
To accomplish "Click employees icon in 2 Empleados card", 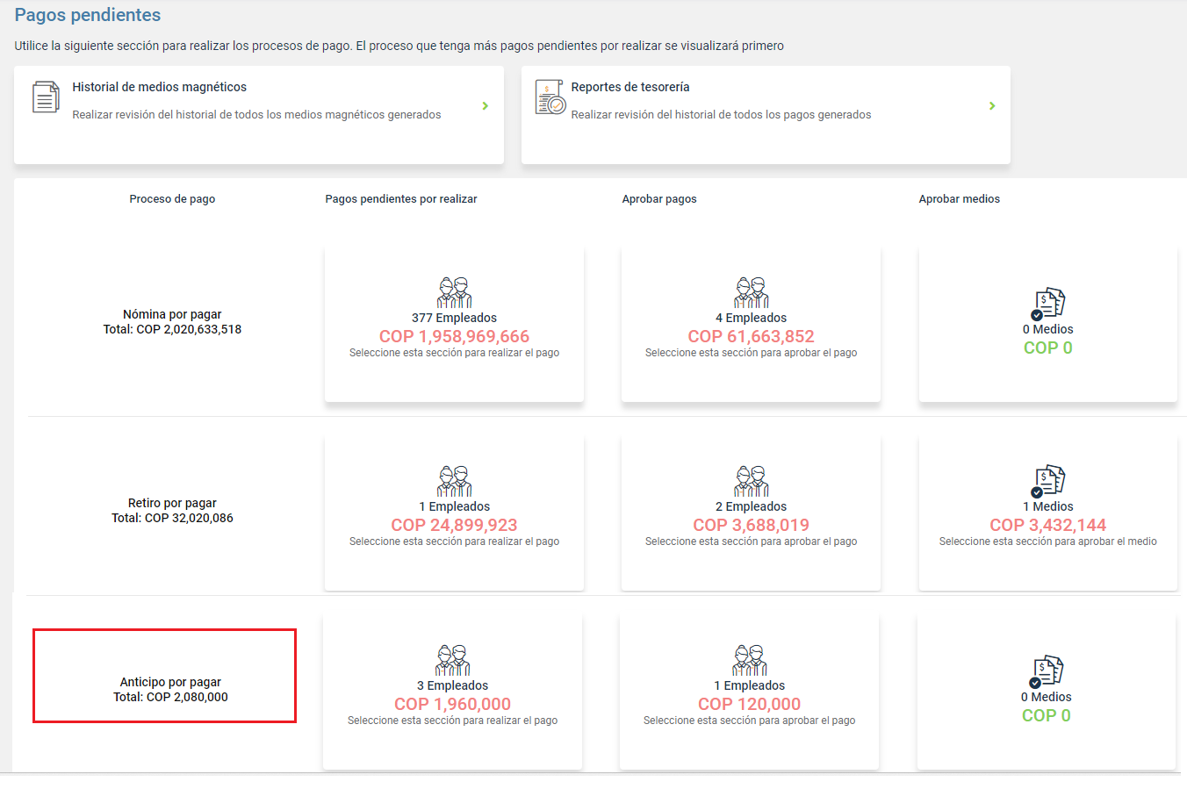I will pyautogui.click(x=751, y=482).
